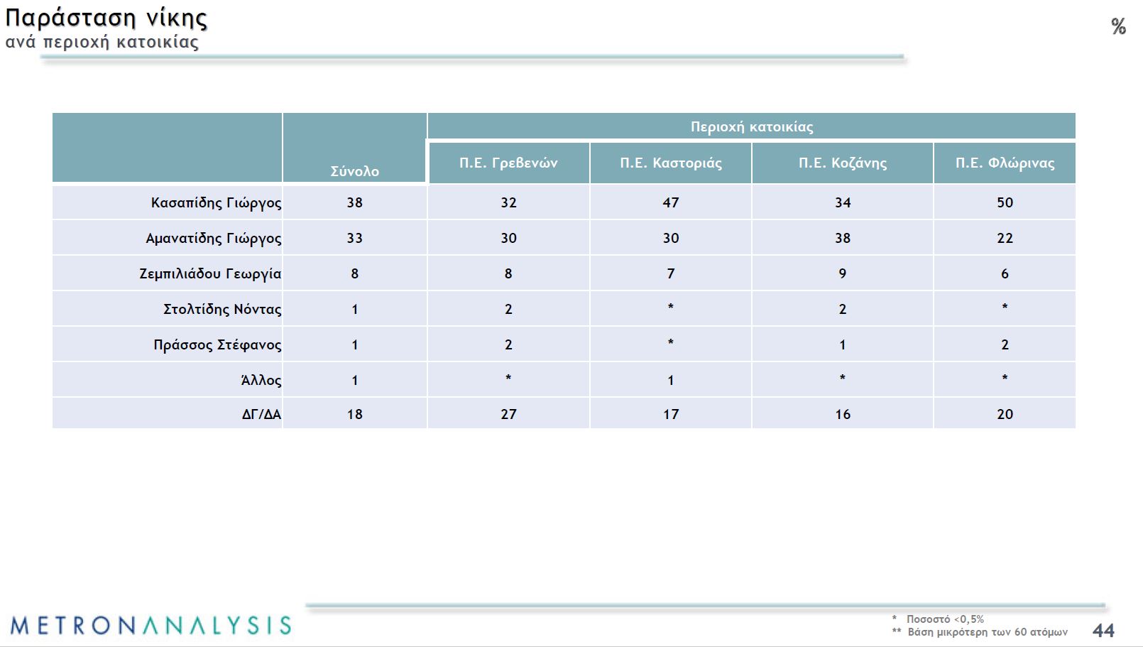
Task: Select the 'Π.Ε. Φλώρινας' column header
Action: pos(1005,163)
